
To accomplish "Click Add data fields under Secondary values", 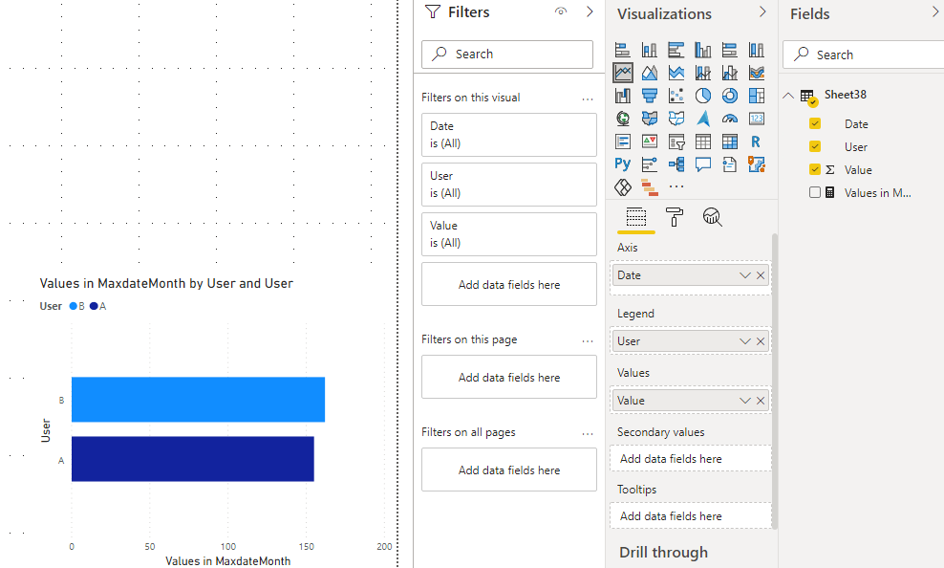I will [x=691, y=458].
